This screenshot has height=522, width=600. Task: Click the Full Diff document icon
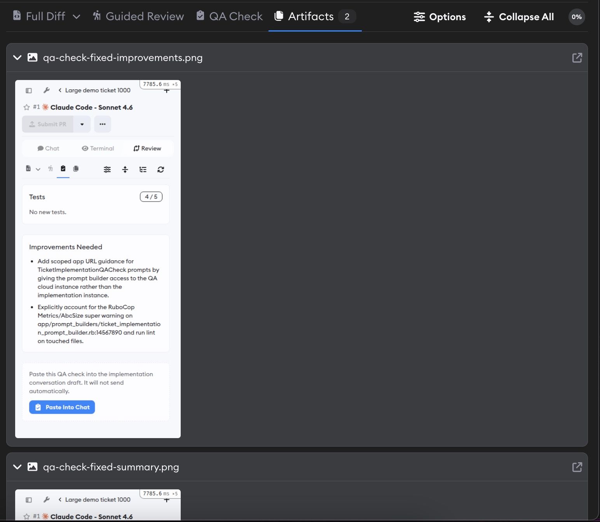tap(17, 15)
